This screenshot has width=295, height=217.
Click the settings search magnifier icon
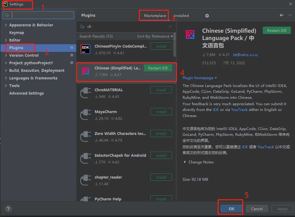click(7, 15)
